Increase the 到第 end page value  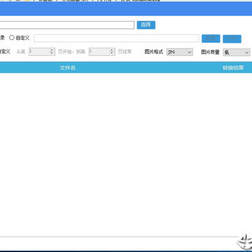[112, 50]
